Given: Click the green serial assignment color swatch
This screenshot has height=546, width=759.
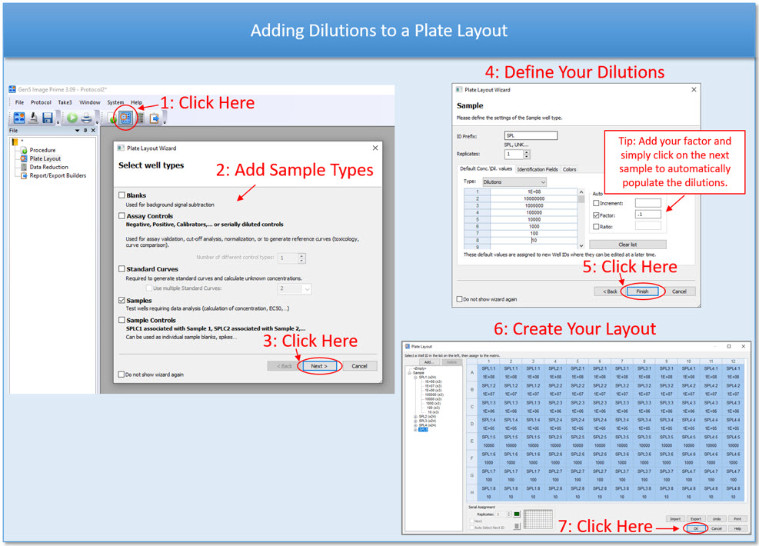Looking at the screenshot, I should pos(517,514).
